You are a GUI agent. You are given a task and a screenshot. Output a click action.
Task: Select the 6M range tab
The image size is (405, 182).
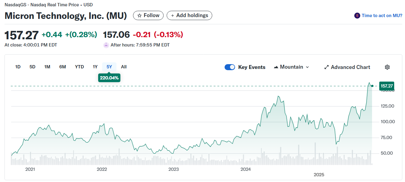coord(62,67)
